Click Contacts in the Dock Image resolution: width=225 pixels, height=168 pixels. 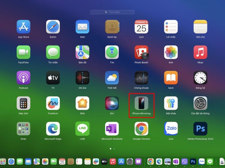click(71, 162)
